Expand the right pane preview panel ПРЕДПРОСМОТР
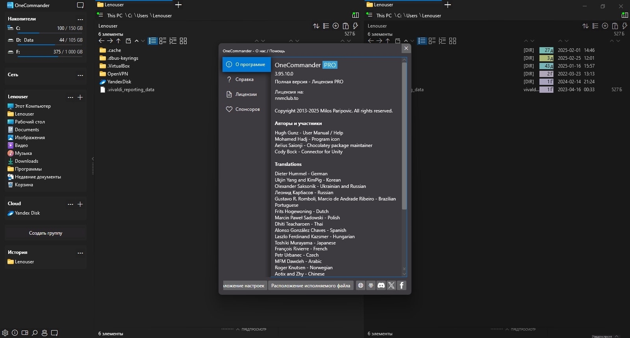This screenshot has height=338, width=630. pos(521,329)
